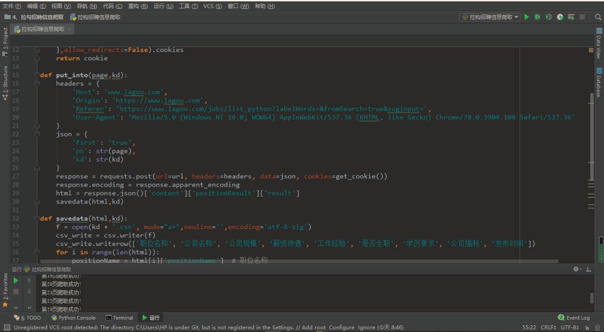
Task: Open the Z: Structure tool window
Action: tap(5, 83)
